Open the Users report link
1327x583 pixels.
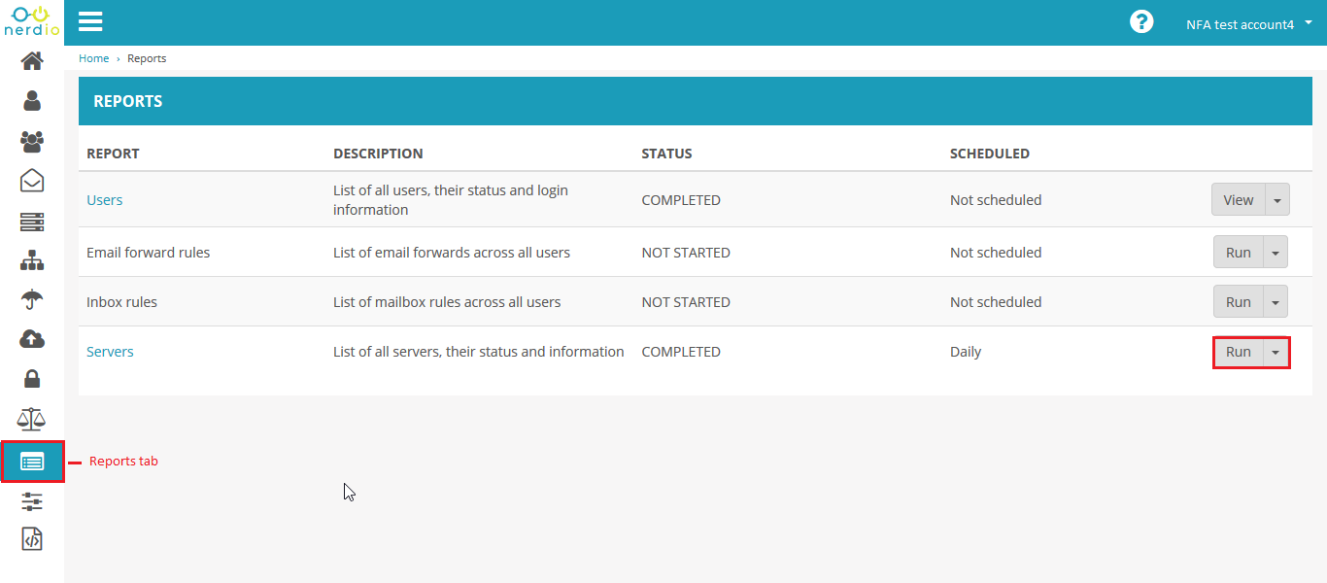click(105, 200)
